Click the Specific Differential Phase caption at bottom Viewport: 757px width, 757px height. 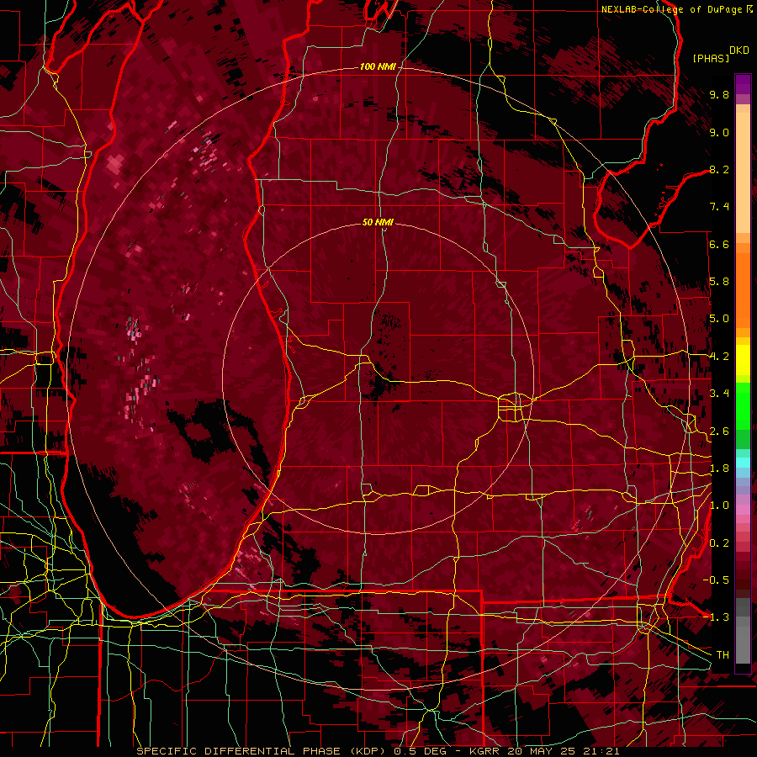[378, 751]
